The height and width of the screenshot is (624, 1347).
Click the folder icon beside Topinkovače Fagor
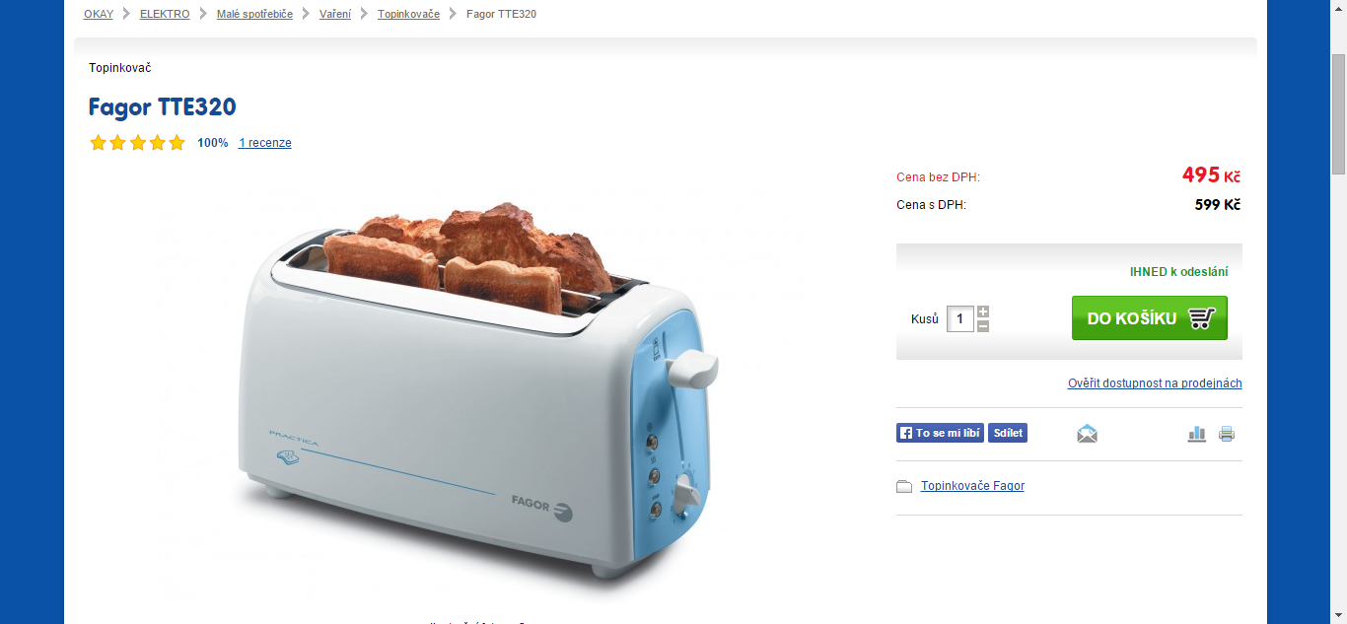click(904, 486)
